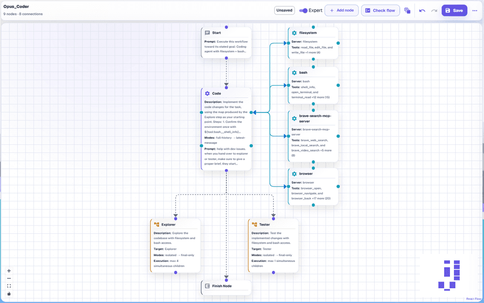Image resolution: width=484 pixels, height=303 pixels.
Task: Toggle canvas interactivity lock
Action: (x=9, y=294)
